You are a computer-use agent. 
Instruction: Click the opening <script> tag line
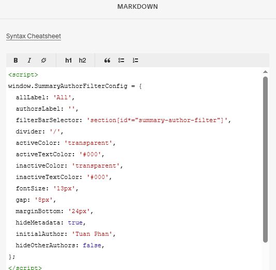pos(23,74)
